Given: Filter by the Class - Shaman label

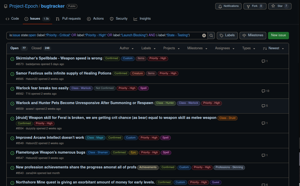Looking at the screenshot, I should [98, 153].
